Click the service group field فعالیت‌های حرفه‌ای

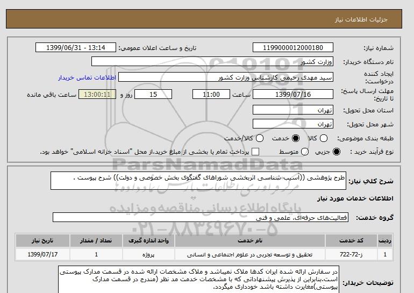(x=201, y=218)
